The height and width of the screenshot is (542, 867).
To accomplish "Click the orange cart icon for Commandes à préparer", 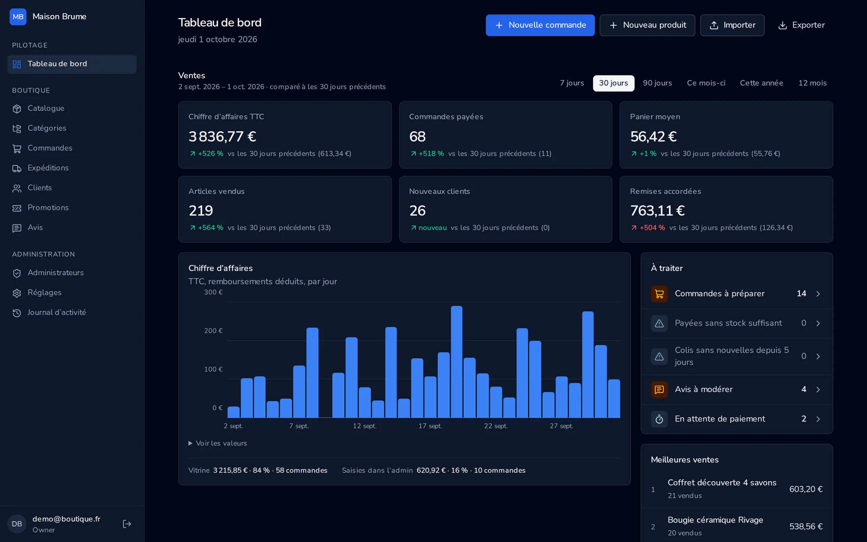I will click(659, 294).
